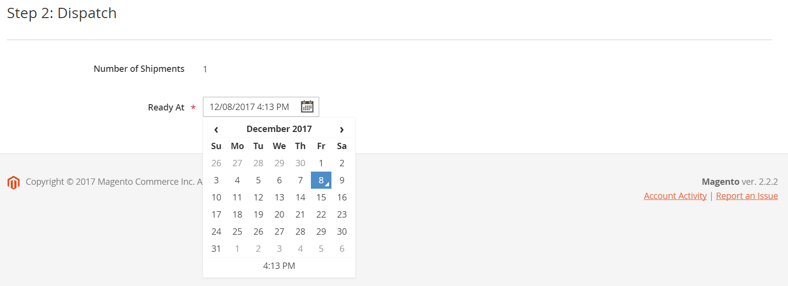Click the Magento logo icon
Viewport: 788px width, 286px height.
[14, 182]
